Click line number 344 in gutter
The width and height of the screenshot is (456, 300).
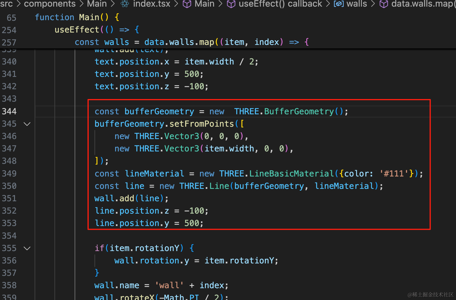(x=9, y=111)
